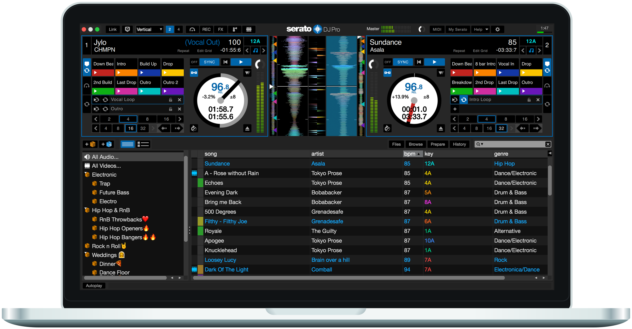This screenshot has height=329, width=632.
Task: Open My Serato
Action: point(458,29)
